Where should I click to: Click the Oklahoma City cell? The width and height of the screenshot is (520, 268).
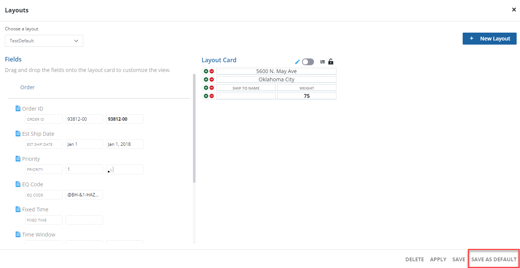click(x=276, y=79)
